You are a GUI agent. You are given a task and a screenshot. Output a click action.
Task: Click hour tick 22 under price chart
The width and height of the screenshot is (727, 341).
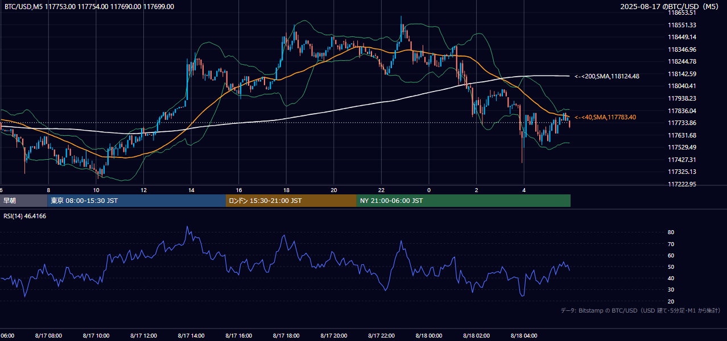[x=382, y=190]
